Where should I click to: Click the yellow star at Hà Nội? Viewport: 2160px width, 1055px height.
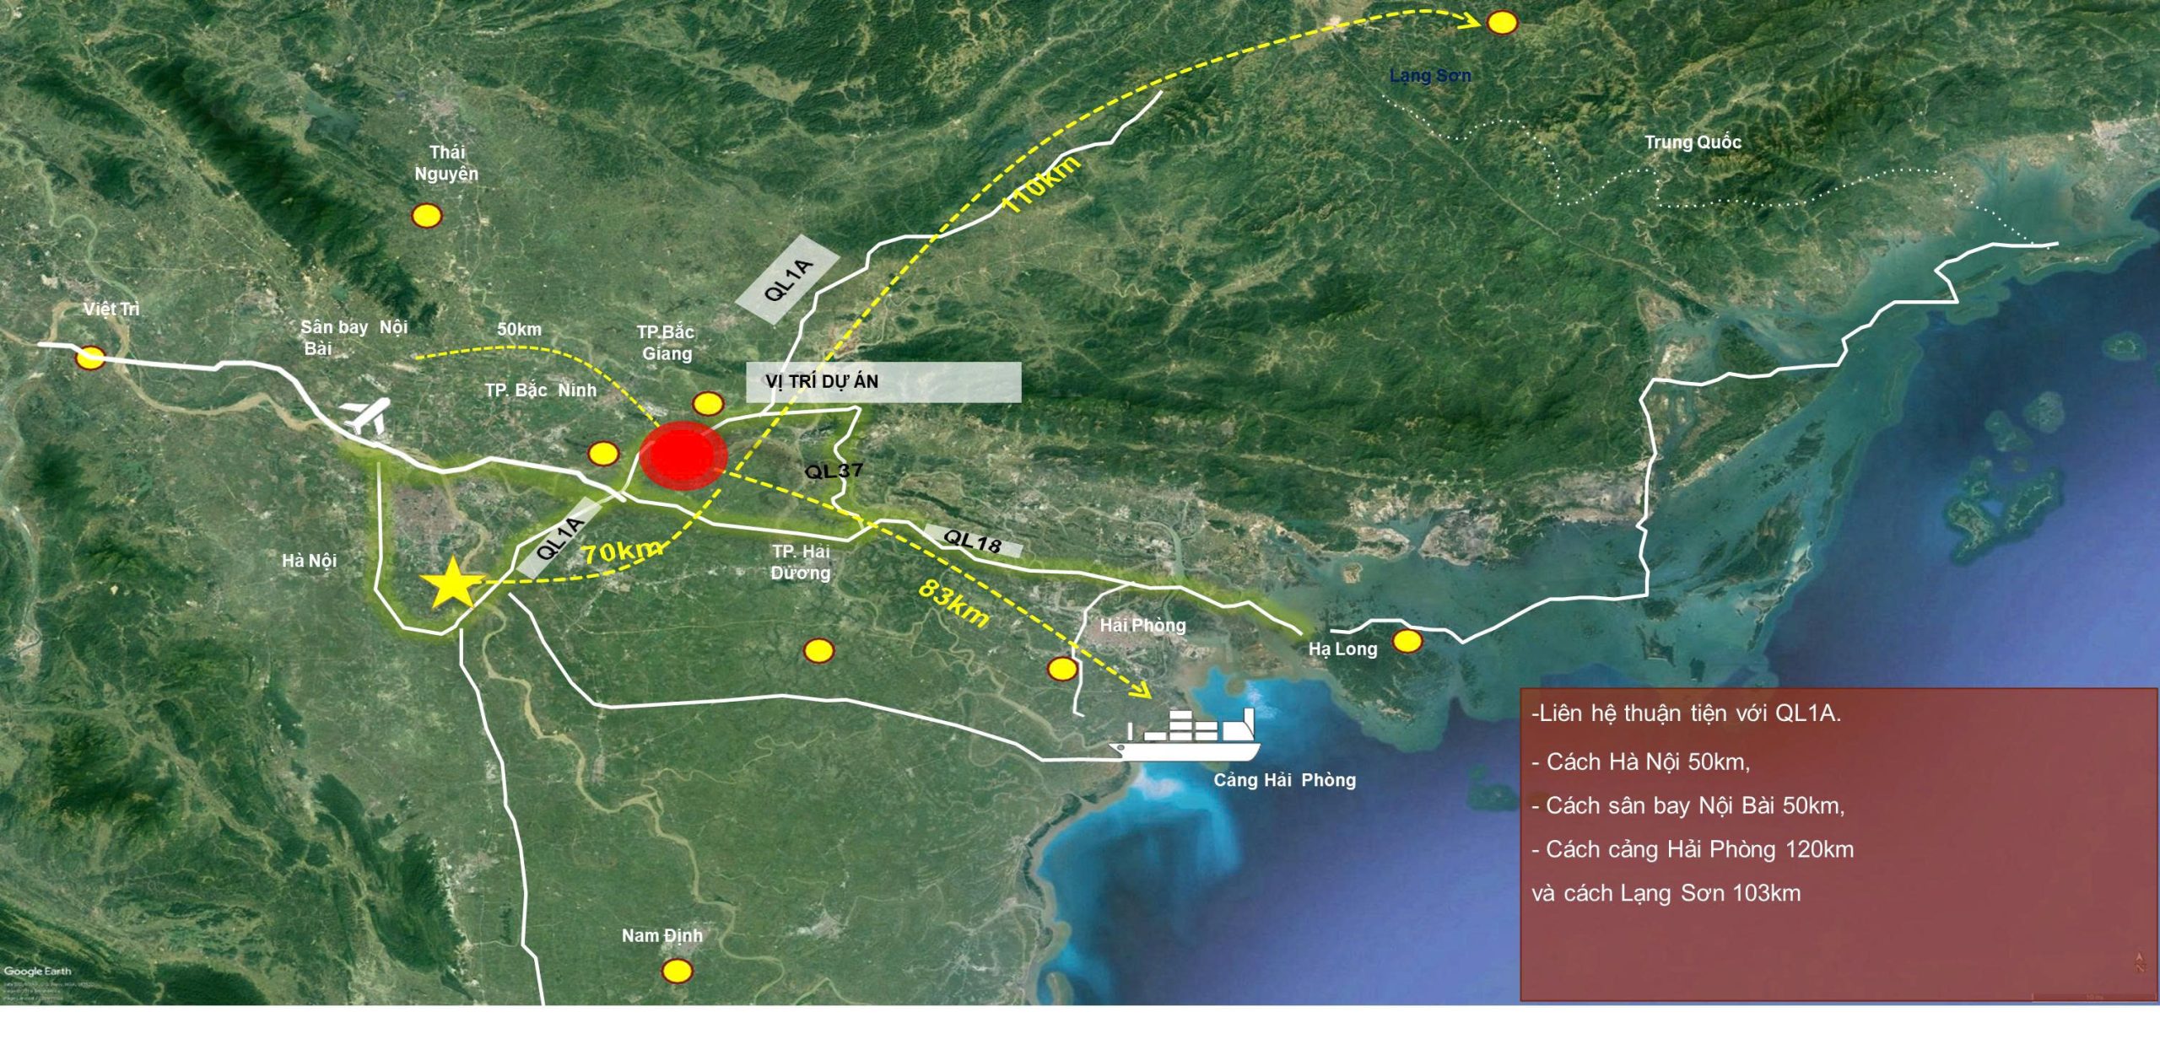(452, 584)
